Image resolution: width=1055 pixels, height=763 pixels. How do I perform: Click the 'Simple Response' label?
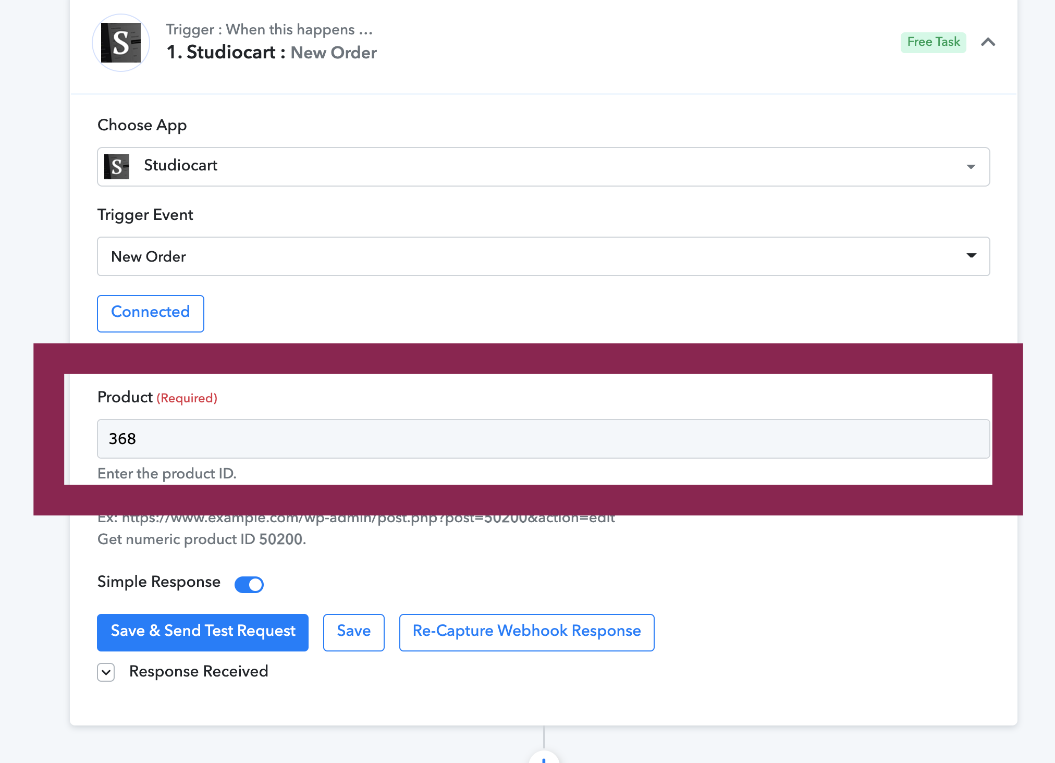tap(159, 582)
